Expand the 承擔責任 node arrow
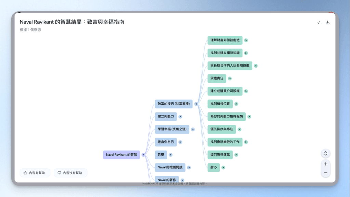Viewport: 350px width, 197px height. pyautogui.click(x=230, y=79)
